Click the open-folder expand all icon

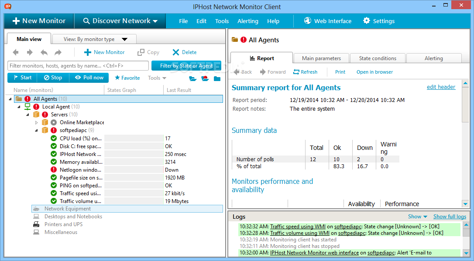193,79
